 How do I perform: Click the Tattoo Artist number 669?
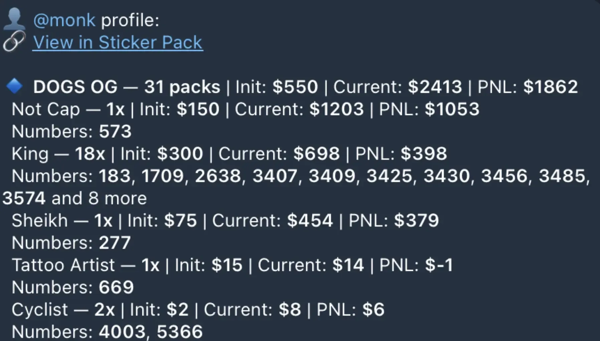116,287
